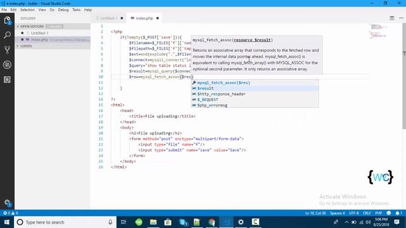The width and height of the screenshot is (406, 228).
Task: Open the editor More Actions ellipsis
Action: (x=402, y=18)
